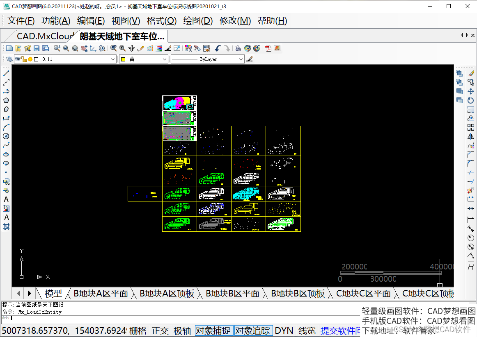Viewport: 477px width, 337px height.
Task: Click the Save As icon with two disks
Action: 46,48
